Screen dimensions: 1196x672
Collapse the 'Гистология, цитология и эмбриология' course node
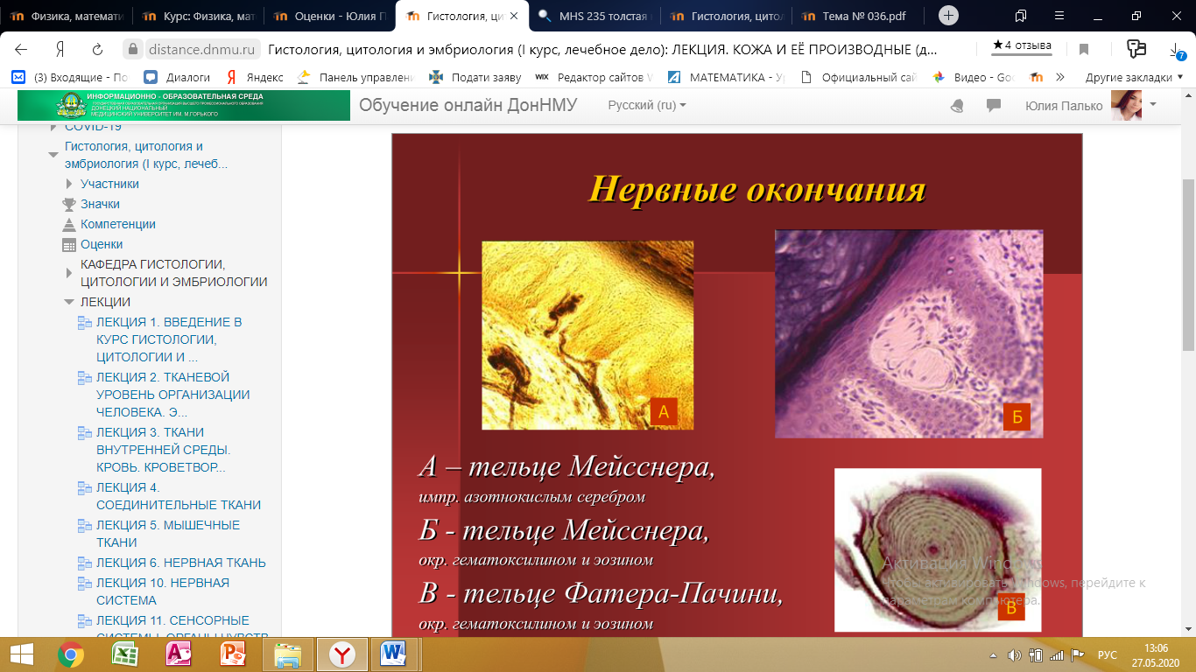pos(53,155)
